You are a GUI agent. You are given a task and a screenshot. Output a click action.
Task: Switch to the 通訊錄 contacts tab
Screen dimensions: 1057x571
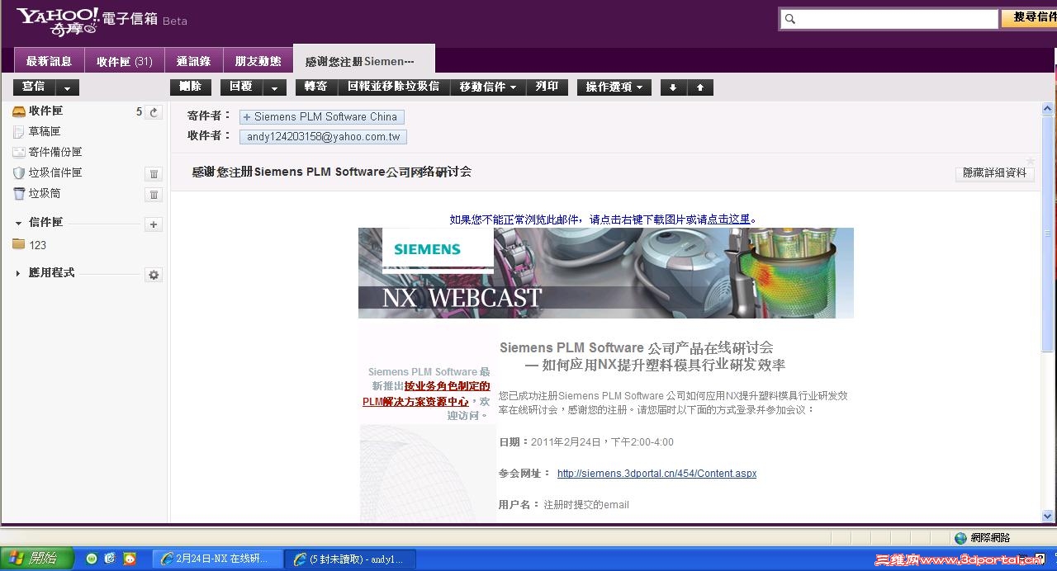[193, 61]
